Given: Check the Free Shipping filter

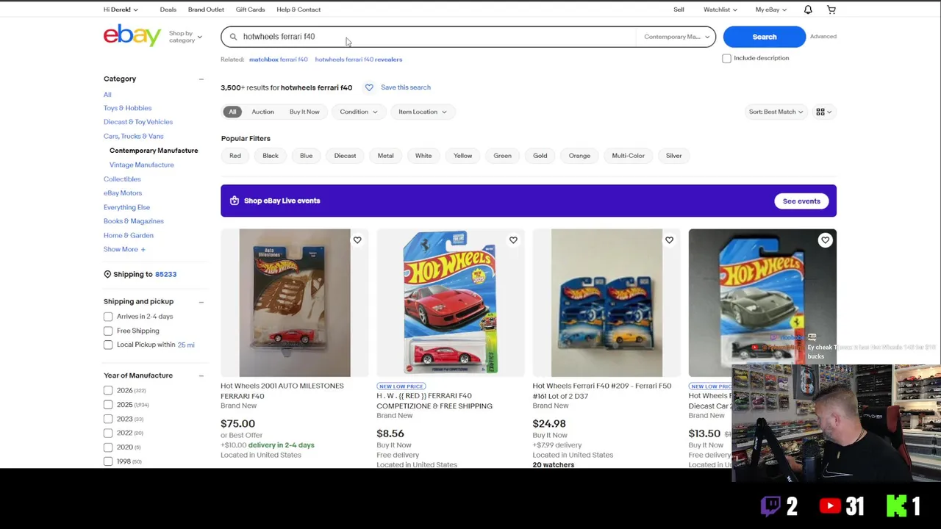Looking at the screenshot, I should [108, 331].
